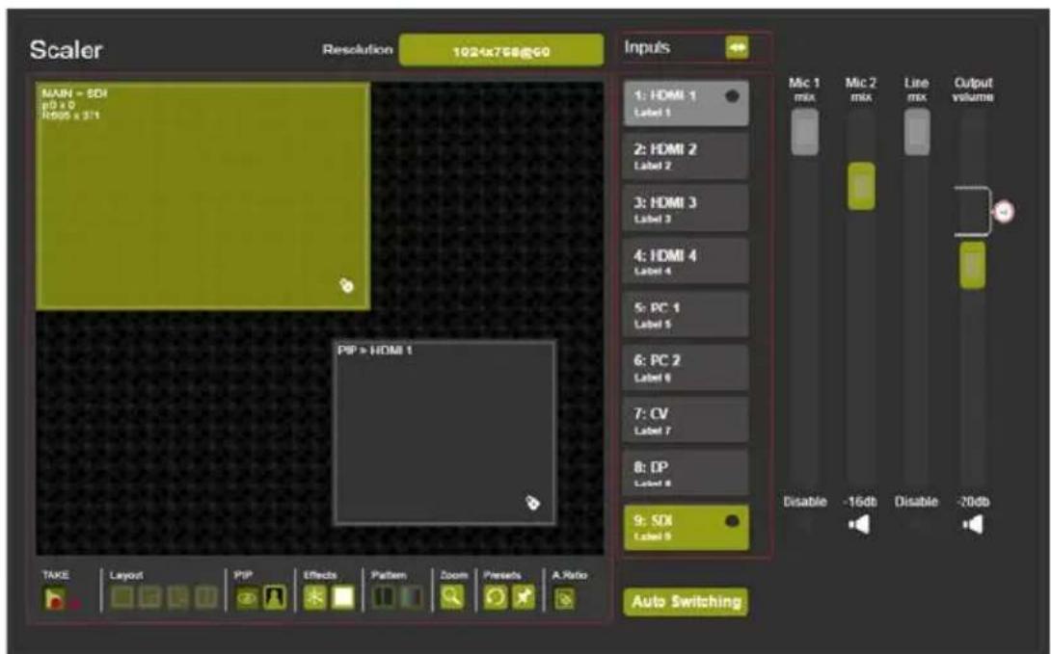Screen dimensions: 1051x654
Task: Click the Effects blank white square icon
Action: pos(342,597)
